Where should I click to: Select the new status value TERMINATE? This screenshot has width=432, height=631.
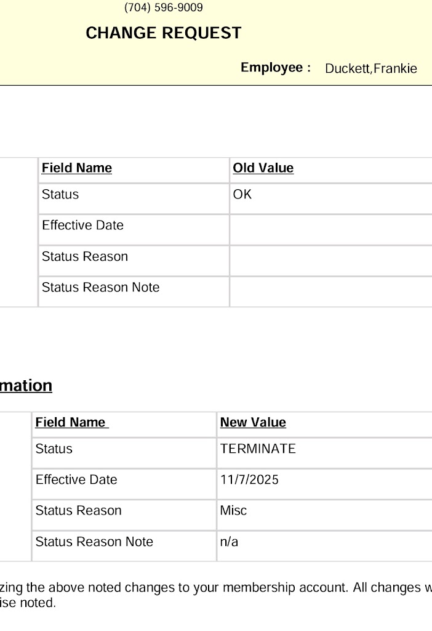pos(258,449)
